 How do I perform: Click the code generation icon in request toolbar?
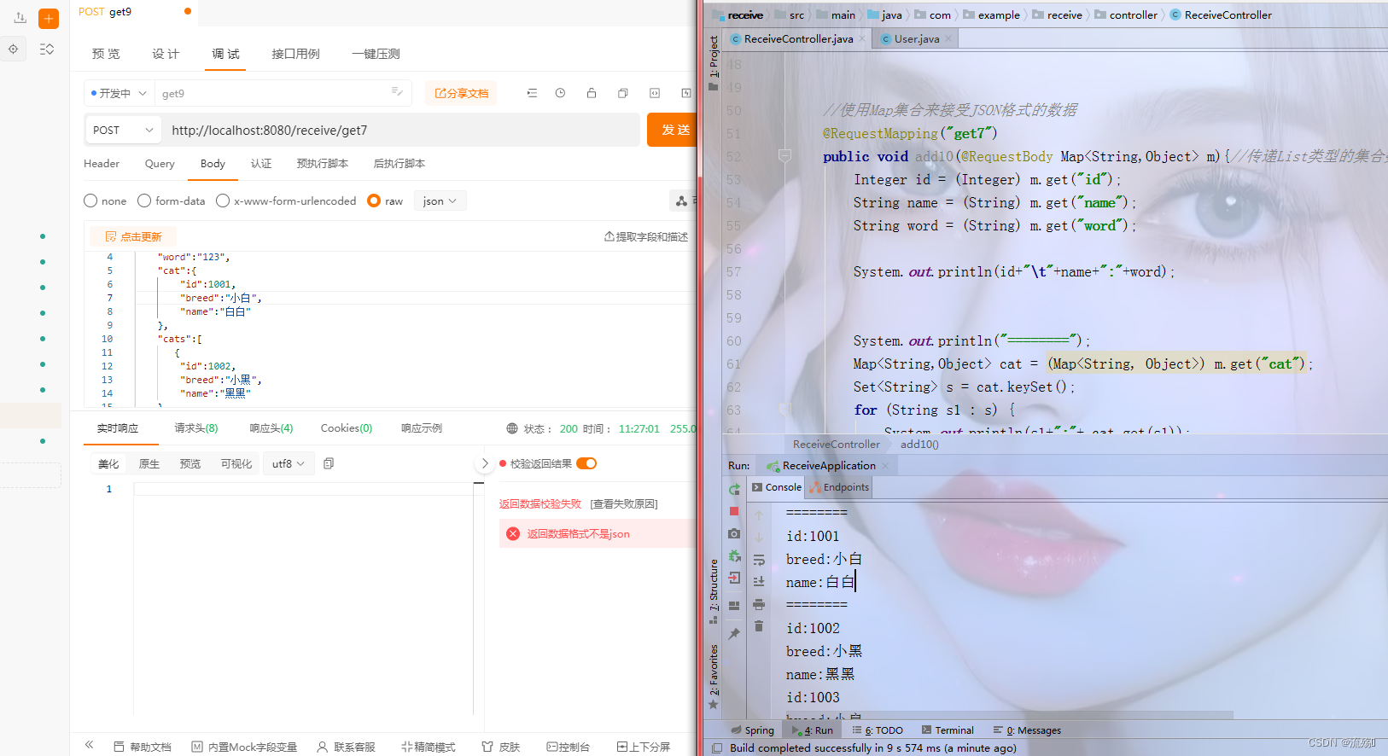tap(655, 93)
